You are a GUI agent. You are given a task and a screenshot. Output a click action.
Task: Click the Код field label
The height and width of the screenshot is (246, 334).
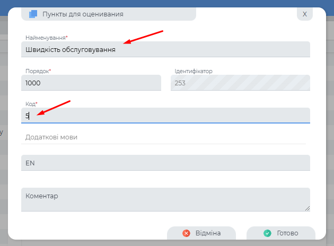pos(31,104)
